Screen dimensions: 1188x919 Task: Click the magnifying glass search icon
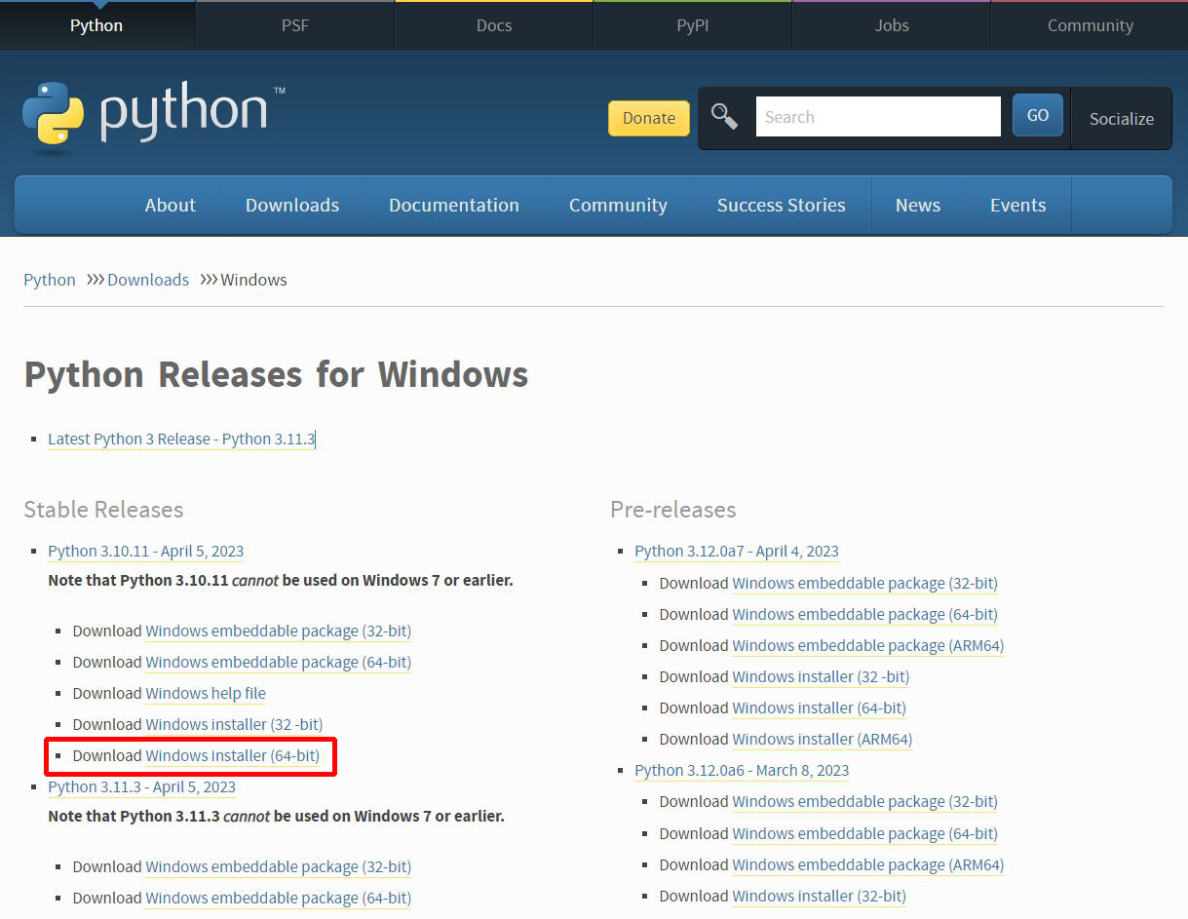(724, 117)
